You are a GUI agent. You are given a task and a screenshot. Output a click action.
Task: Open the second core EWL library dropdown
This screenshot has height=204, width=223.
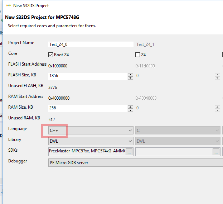[178, 141]
